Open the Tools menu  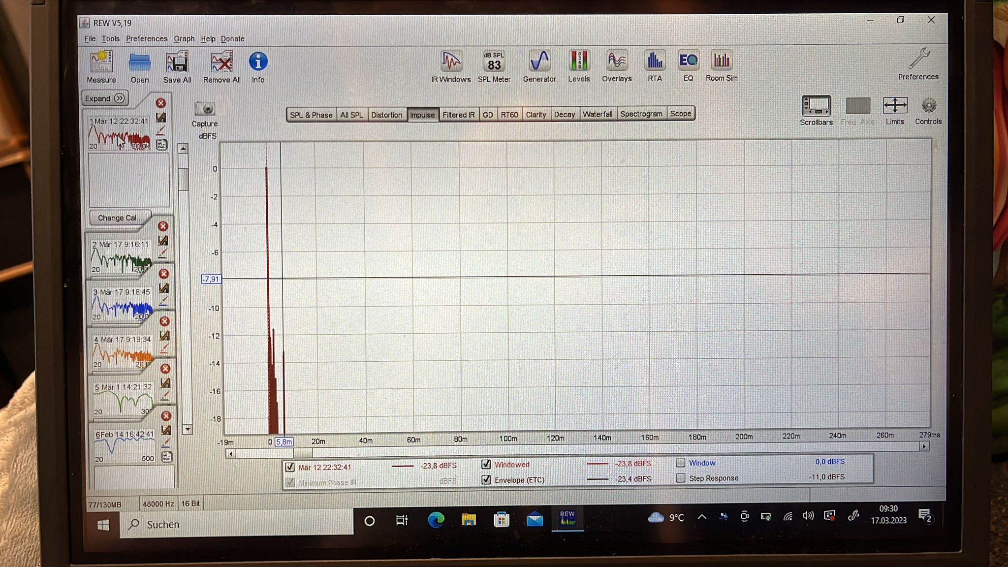(110, 38)
